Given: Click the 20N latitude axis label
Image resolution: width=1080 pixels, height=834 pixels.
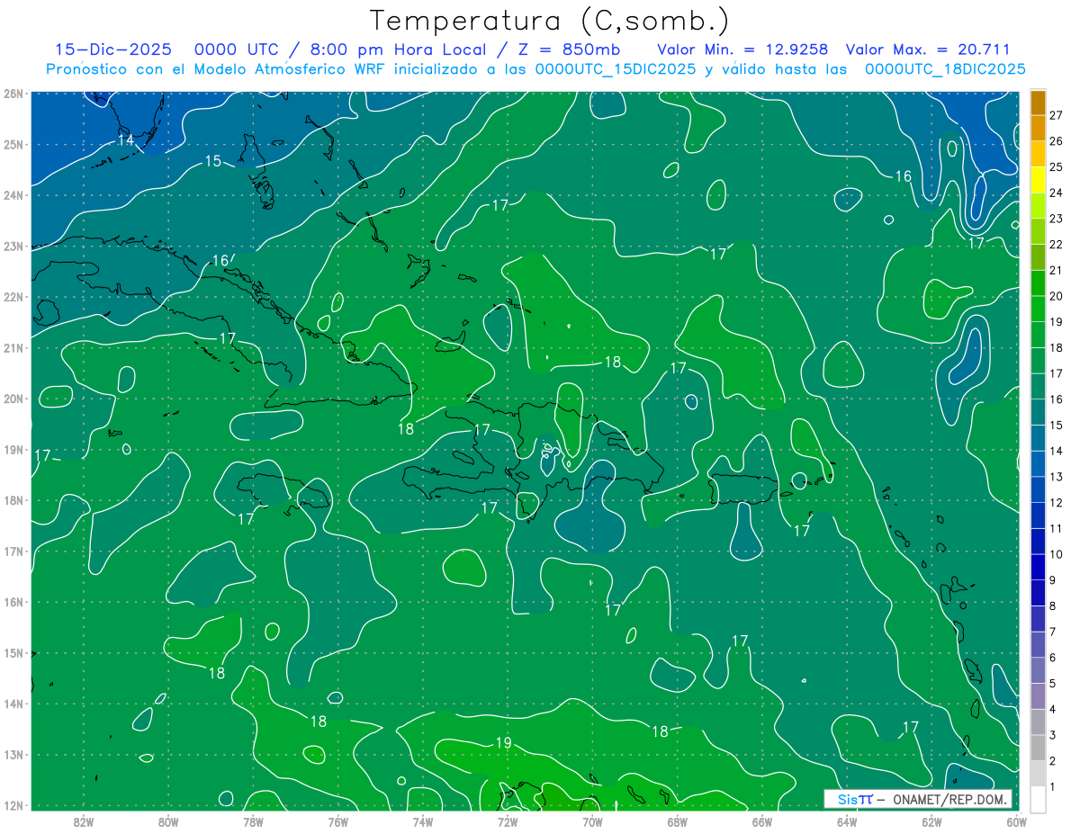Looking at the screenshot, I should coord(13,399).
